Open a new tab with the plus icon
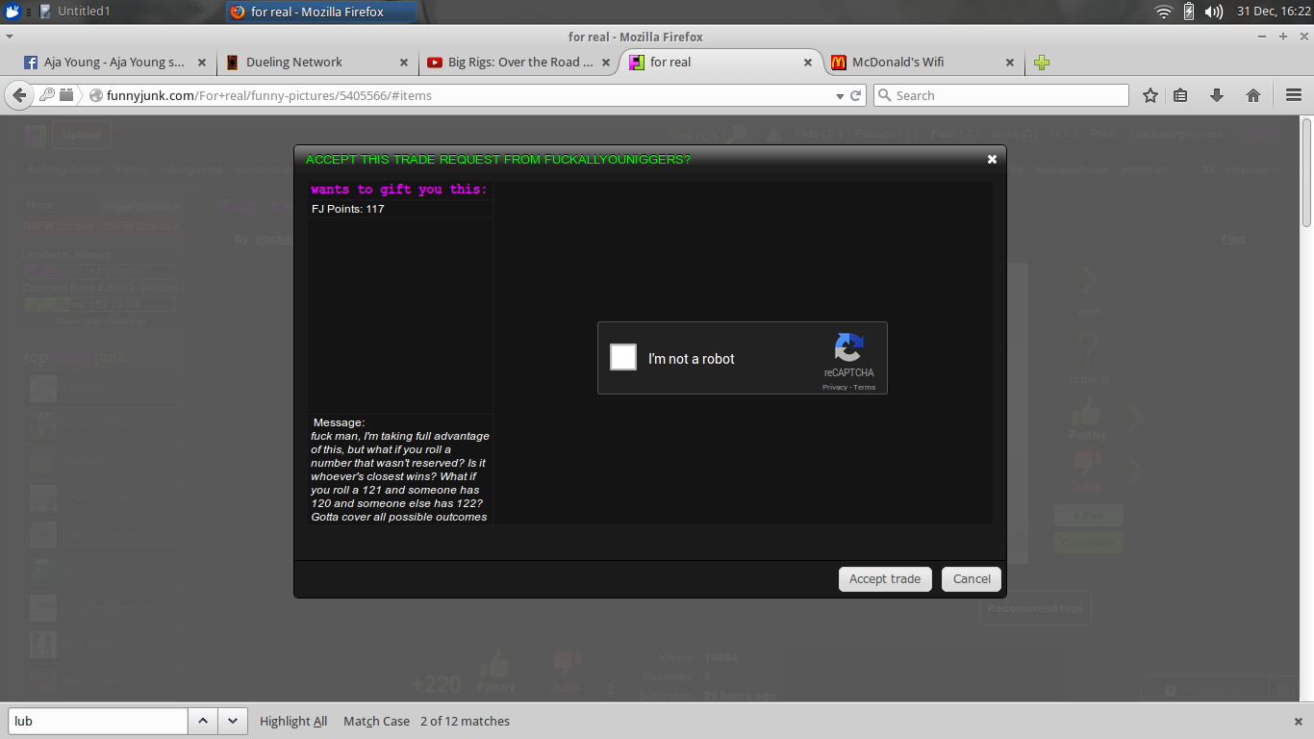Viewport: 1314px width, 739px height. pos(1042,63)
